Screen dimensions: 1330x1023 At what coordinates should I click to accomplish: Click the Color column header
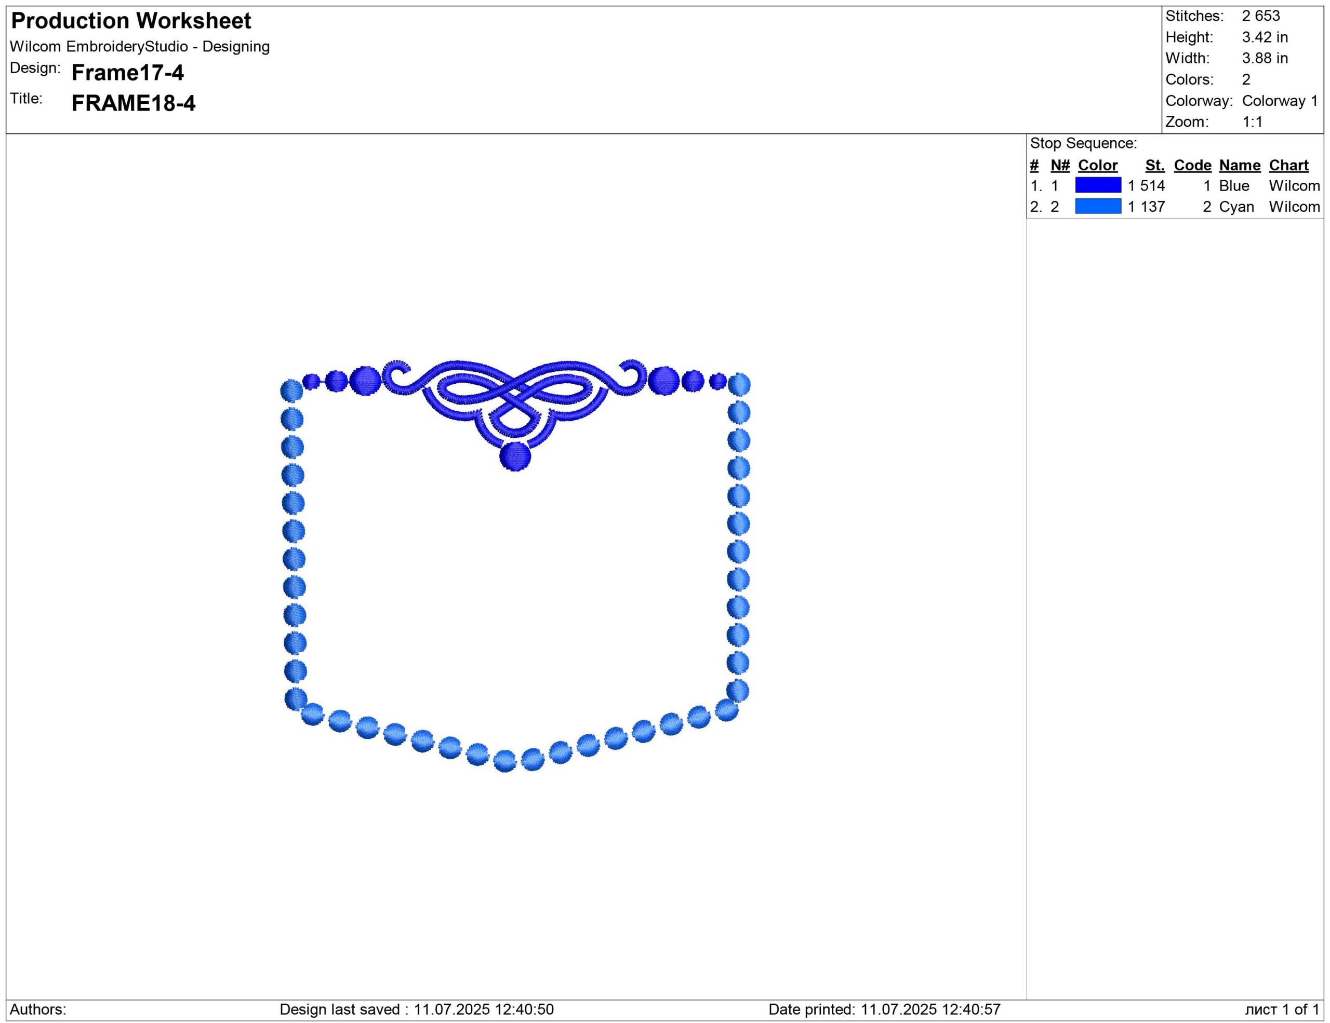(x=1097, y=165)
